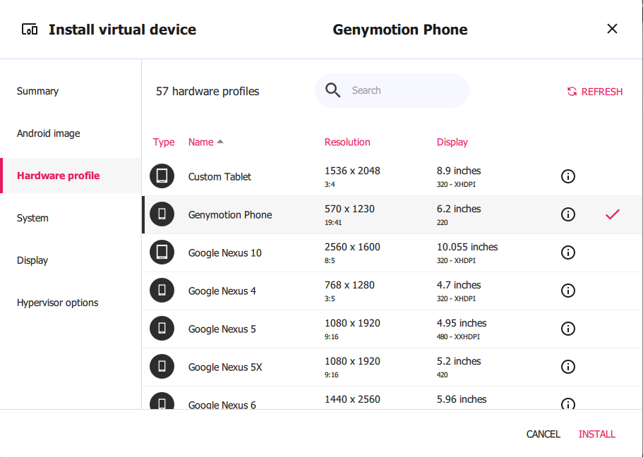Click the Genymotion Phone dialog heading

[x=399, y=30]
